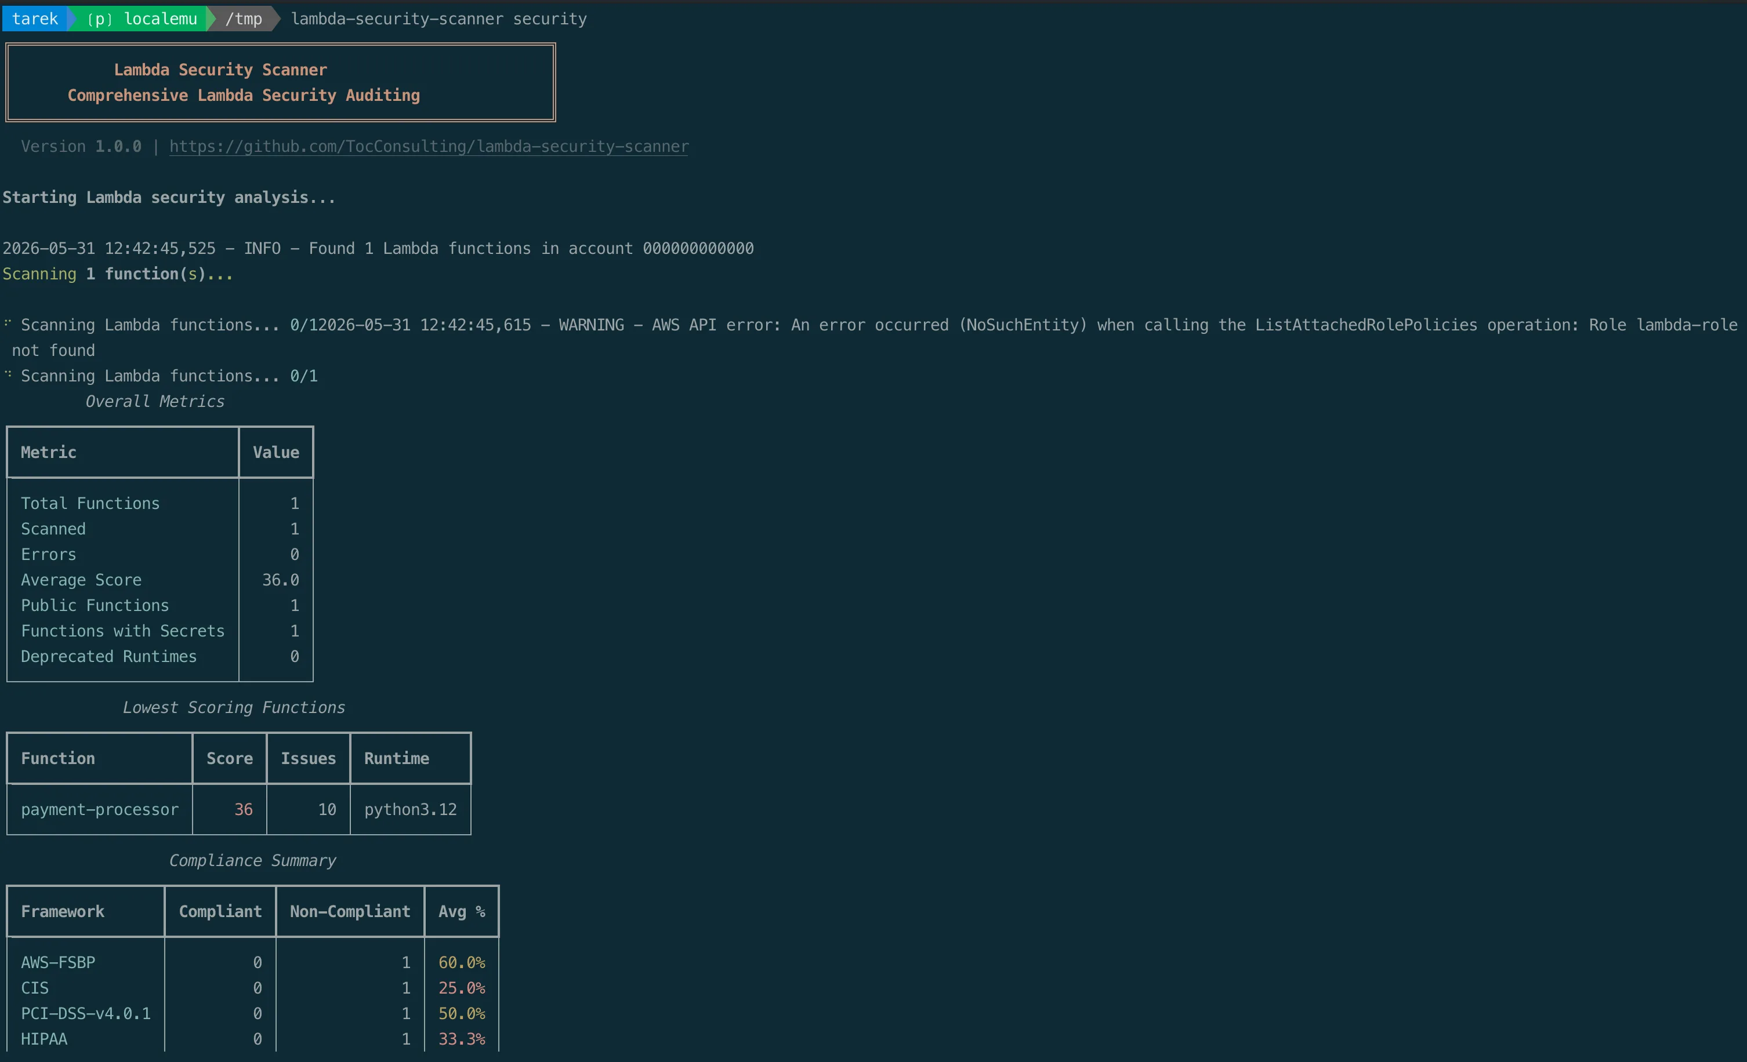Screen dimensions: 1747x1062
Task: Click the 'Metric' column header
Action: [48, 452]
